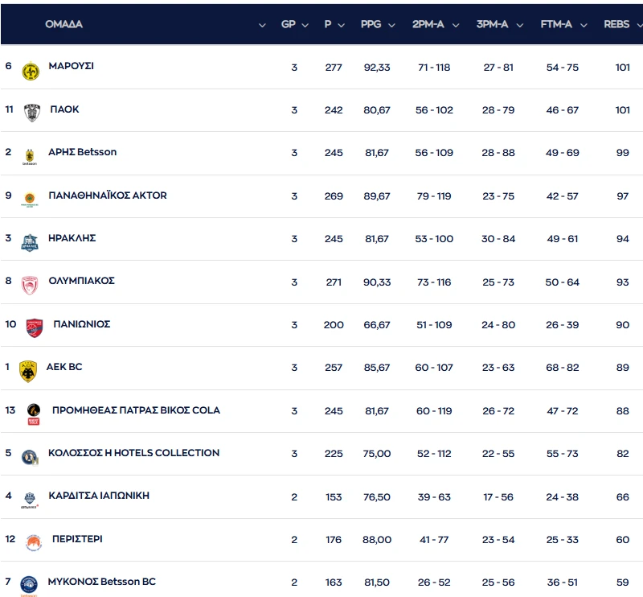Viewport: 643px width, 597px height.
Task: Click the ΠΡΟΜΗΘΕΑΣ ΠΑΤΡΑΣ team logo
Action: point(33,414)
